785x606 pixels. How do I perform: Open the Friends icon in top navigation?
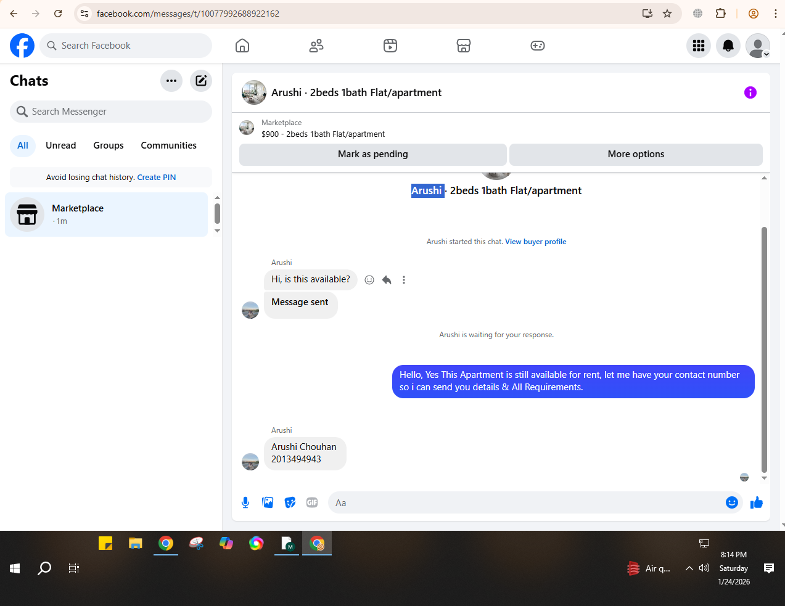point(316,46)
